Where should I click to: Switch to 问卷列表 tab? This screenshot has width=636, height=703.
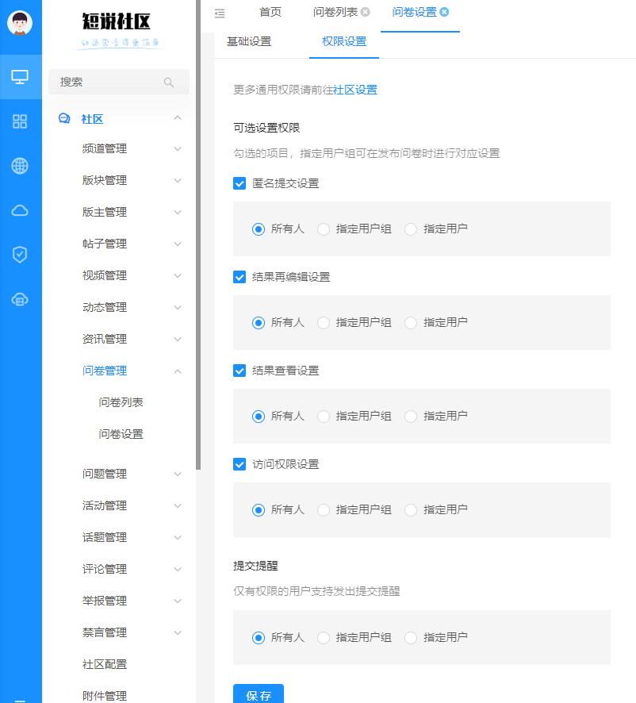(335, 12)
